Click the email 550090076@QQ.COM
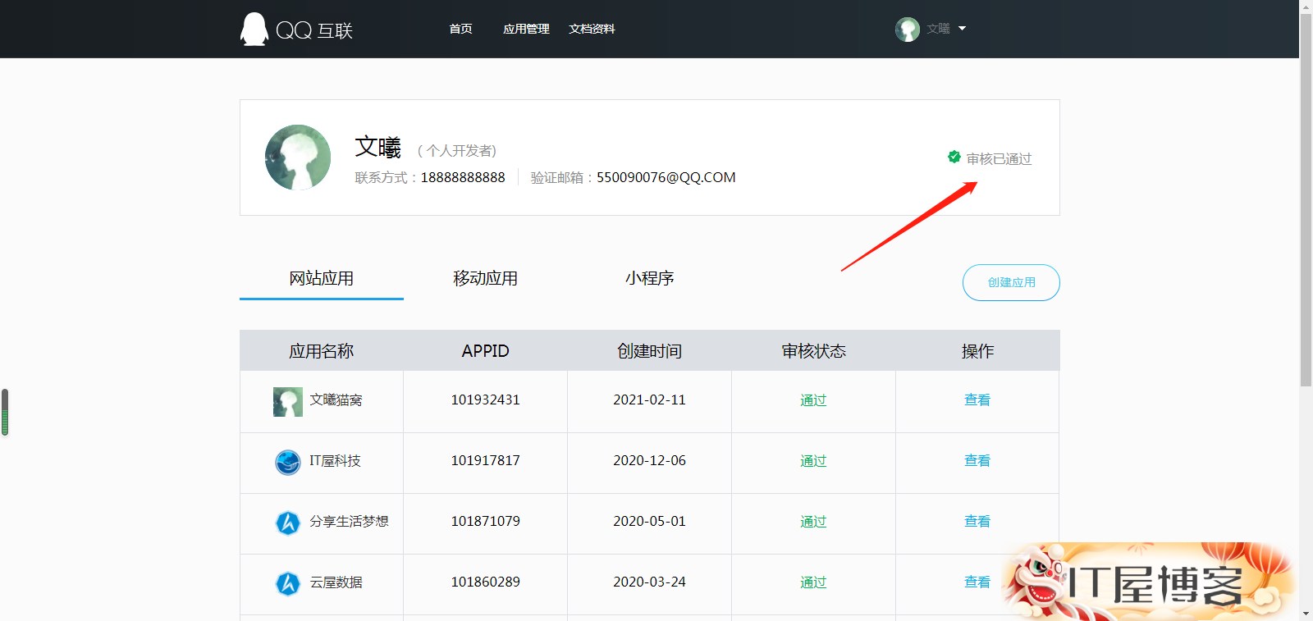1313x621 pixels. point(666,178)
